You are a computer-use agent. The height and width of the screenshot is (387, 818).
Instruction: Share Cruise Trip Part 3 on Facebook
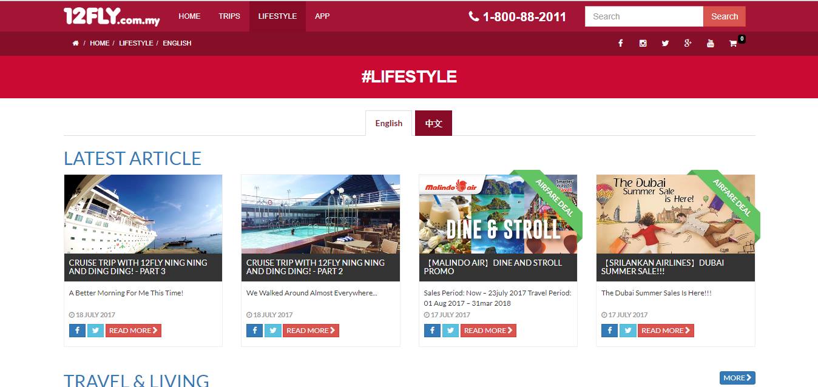coord(77,331)
